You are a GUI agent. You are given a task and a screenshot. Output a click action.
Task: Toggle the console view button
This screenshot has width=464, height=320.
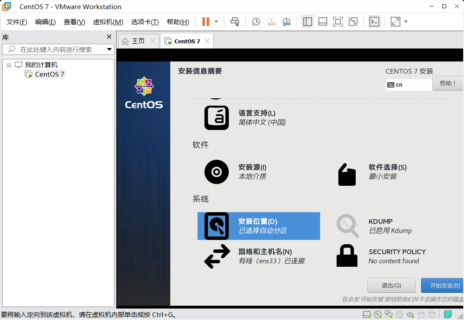click(374, 22)
